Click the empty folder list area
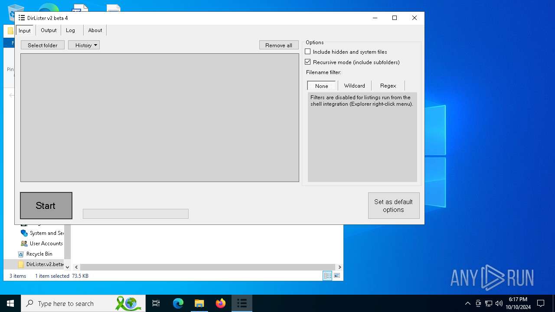This screenshot has height=312, width=555. coord(160,117)
